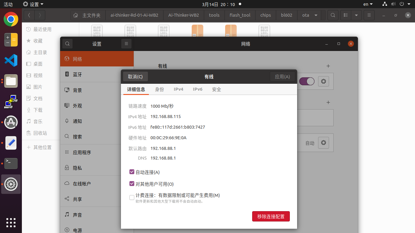This screenshot has width=415, height=233.
Task: Go forward in Files window
Action: (x=40, y=15)
